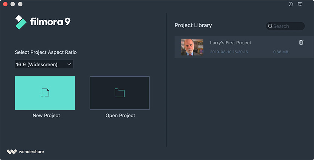This screenshot has height=160, width=314.
Task: Click into the Project Library search field
Action: coord(285,26)
